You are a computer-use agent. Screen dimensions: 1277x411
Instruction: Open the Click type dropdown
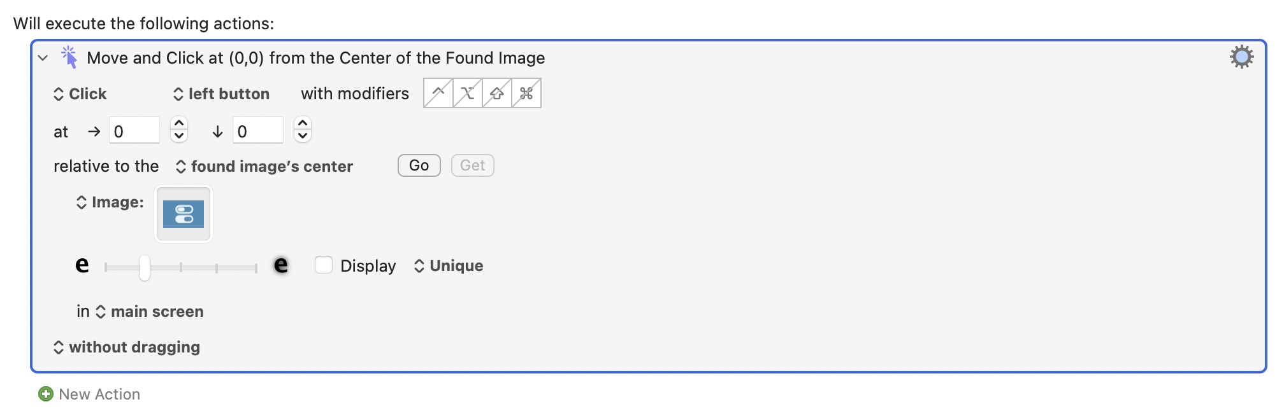(80, 94)
